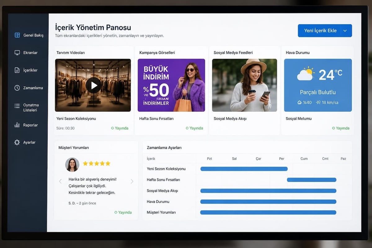Image resolution: width=372 pixels, height=248 pixels.
Task: Click the Sosyal Medya Feedleri title
Action: (233, 53)
